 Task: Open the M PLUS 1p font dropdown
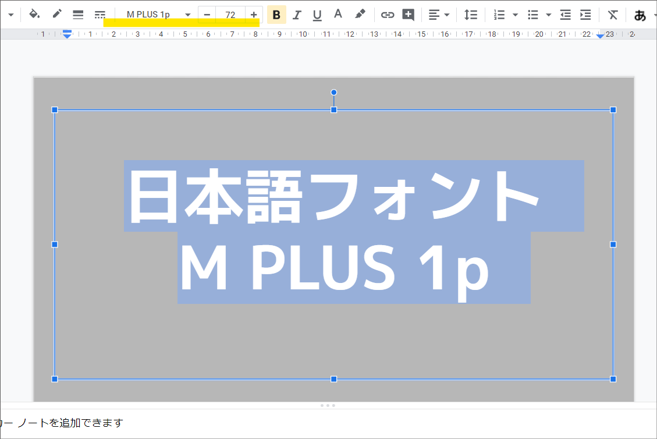click(158, 15)
